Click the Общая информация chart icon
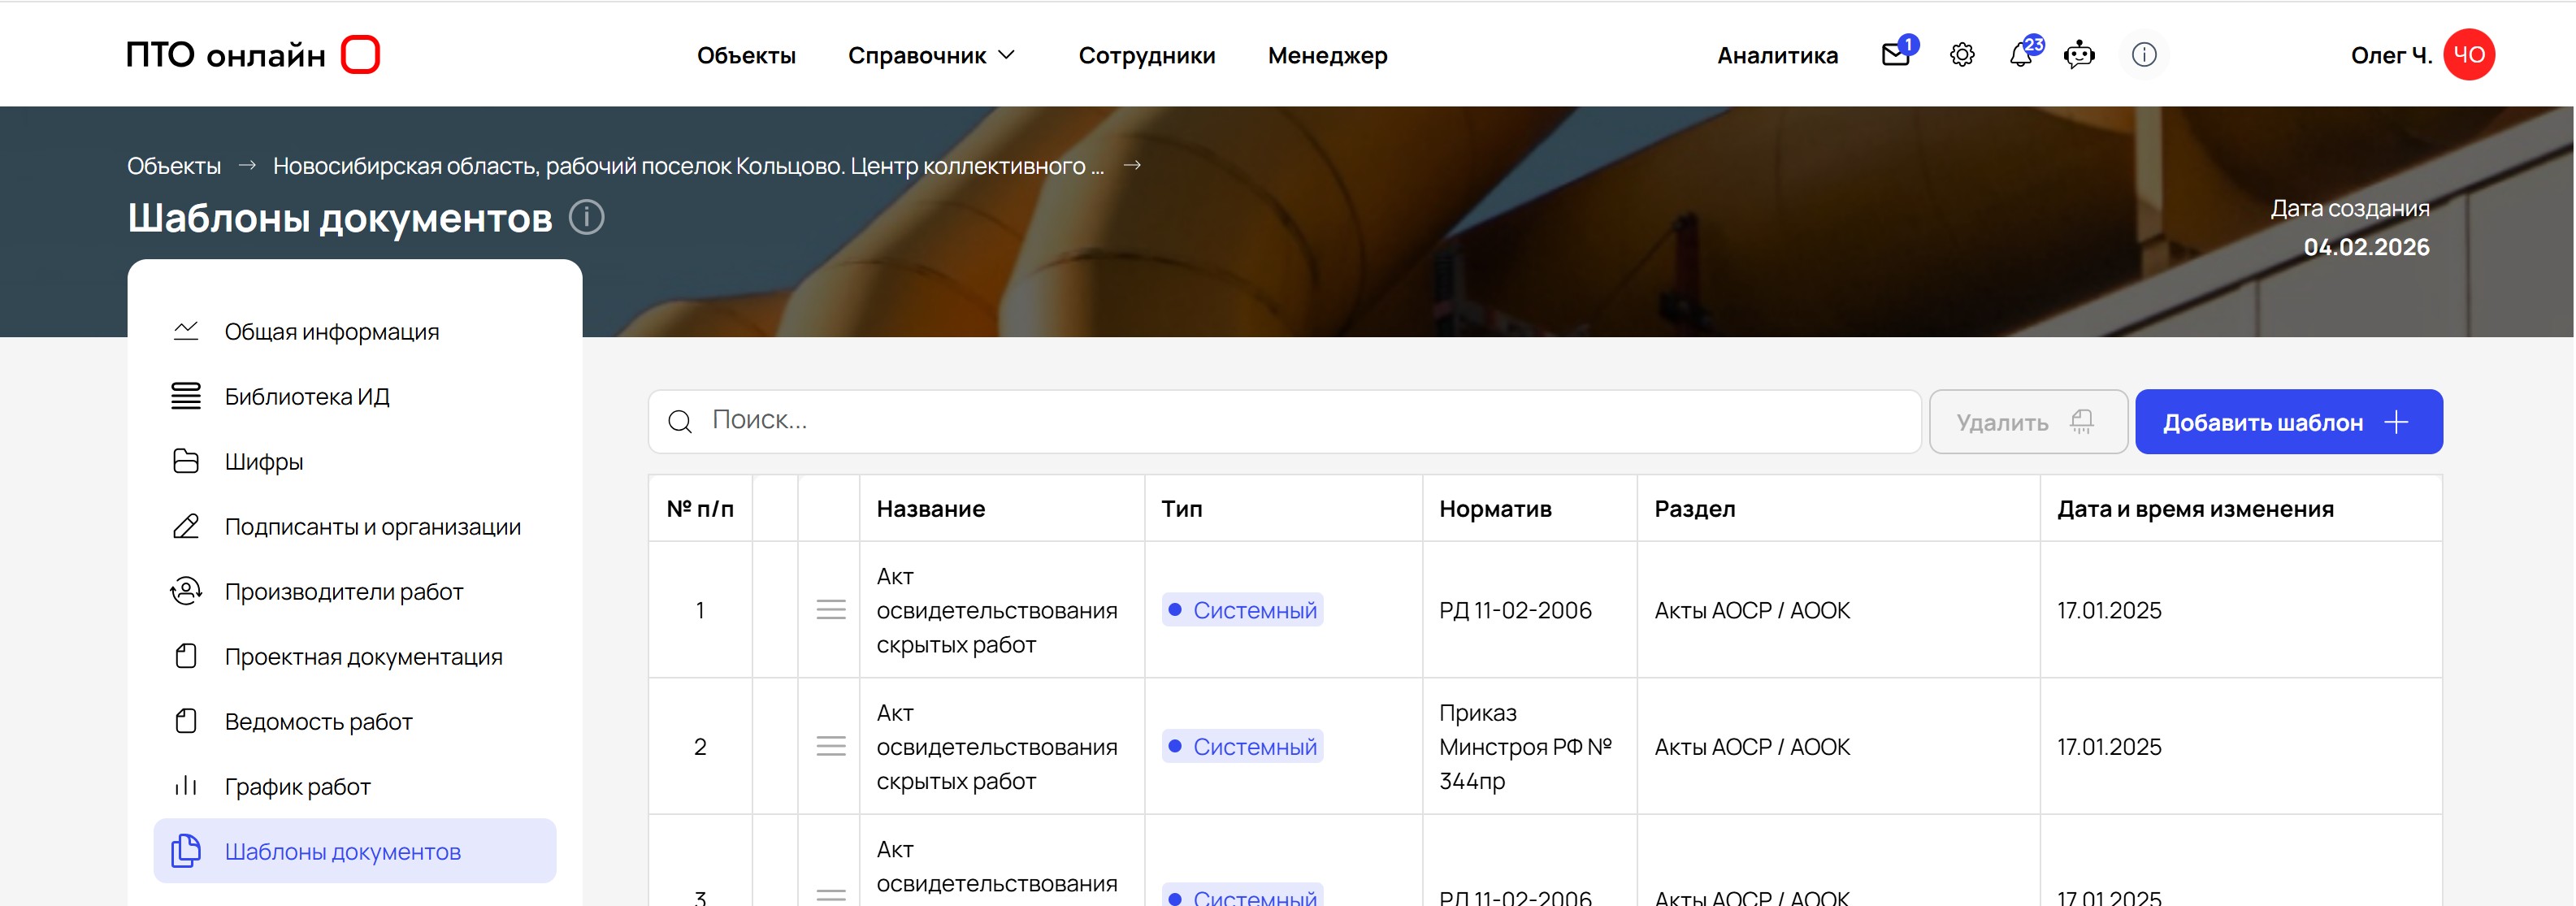Image resolution: width=2576 pixels, height=906 pixels. pyautogui.click(x=186, y=331)
